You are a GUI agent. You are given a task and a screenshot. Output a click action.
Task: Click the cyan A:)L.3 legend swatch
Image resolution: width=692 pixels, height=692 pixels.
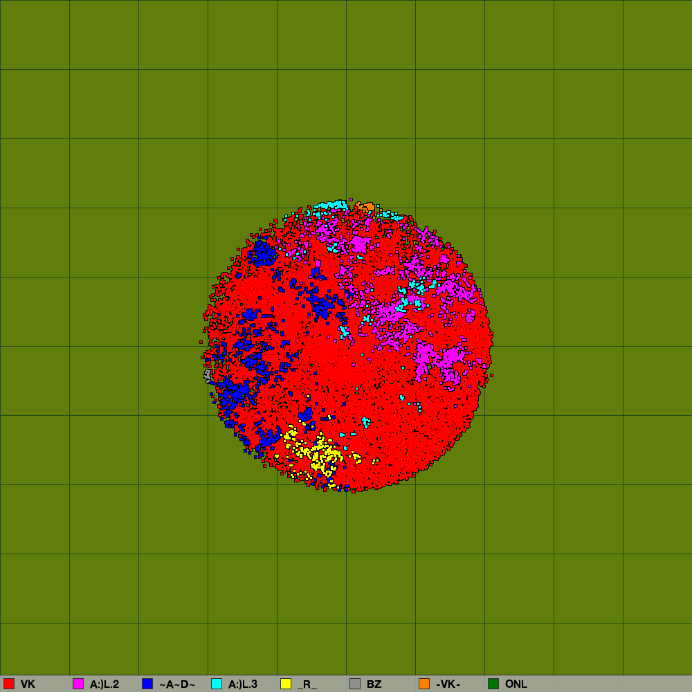click(217, 684)
